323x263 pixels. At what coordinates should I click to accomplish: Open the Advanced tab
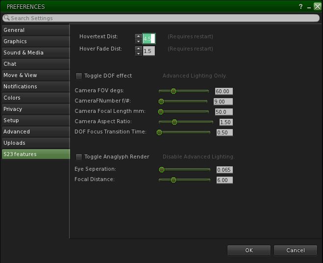pyautogui.click(x=35, y=132)
